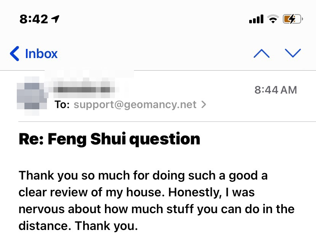
Task: Tap the Wi-Fi status icon
Action: coord(273,19)
